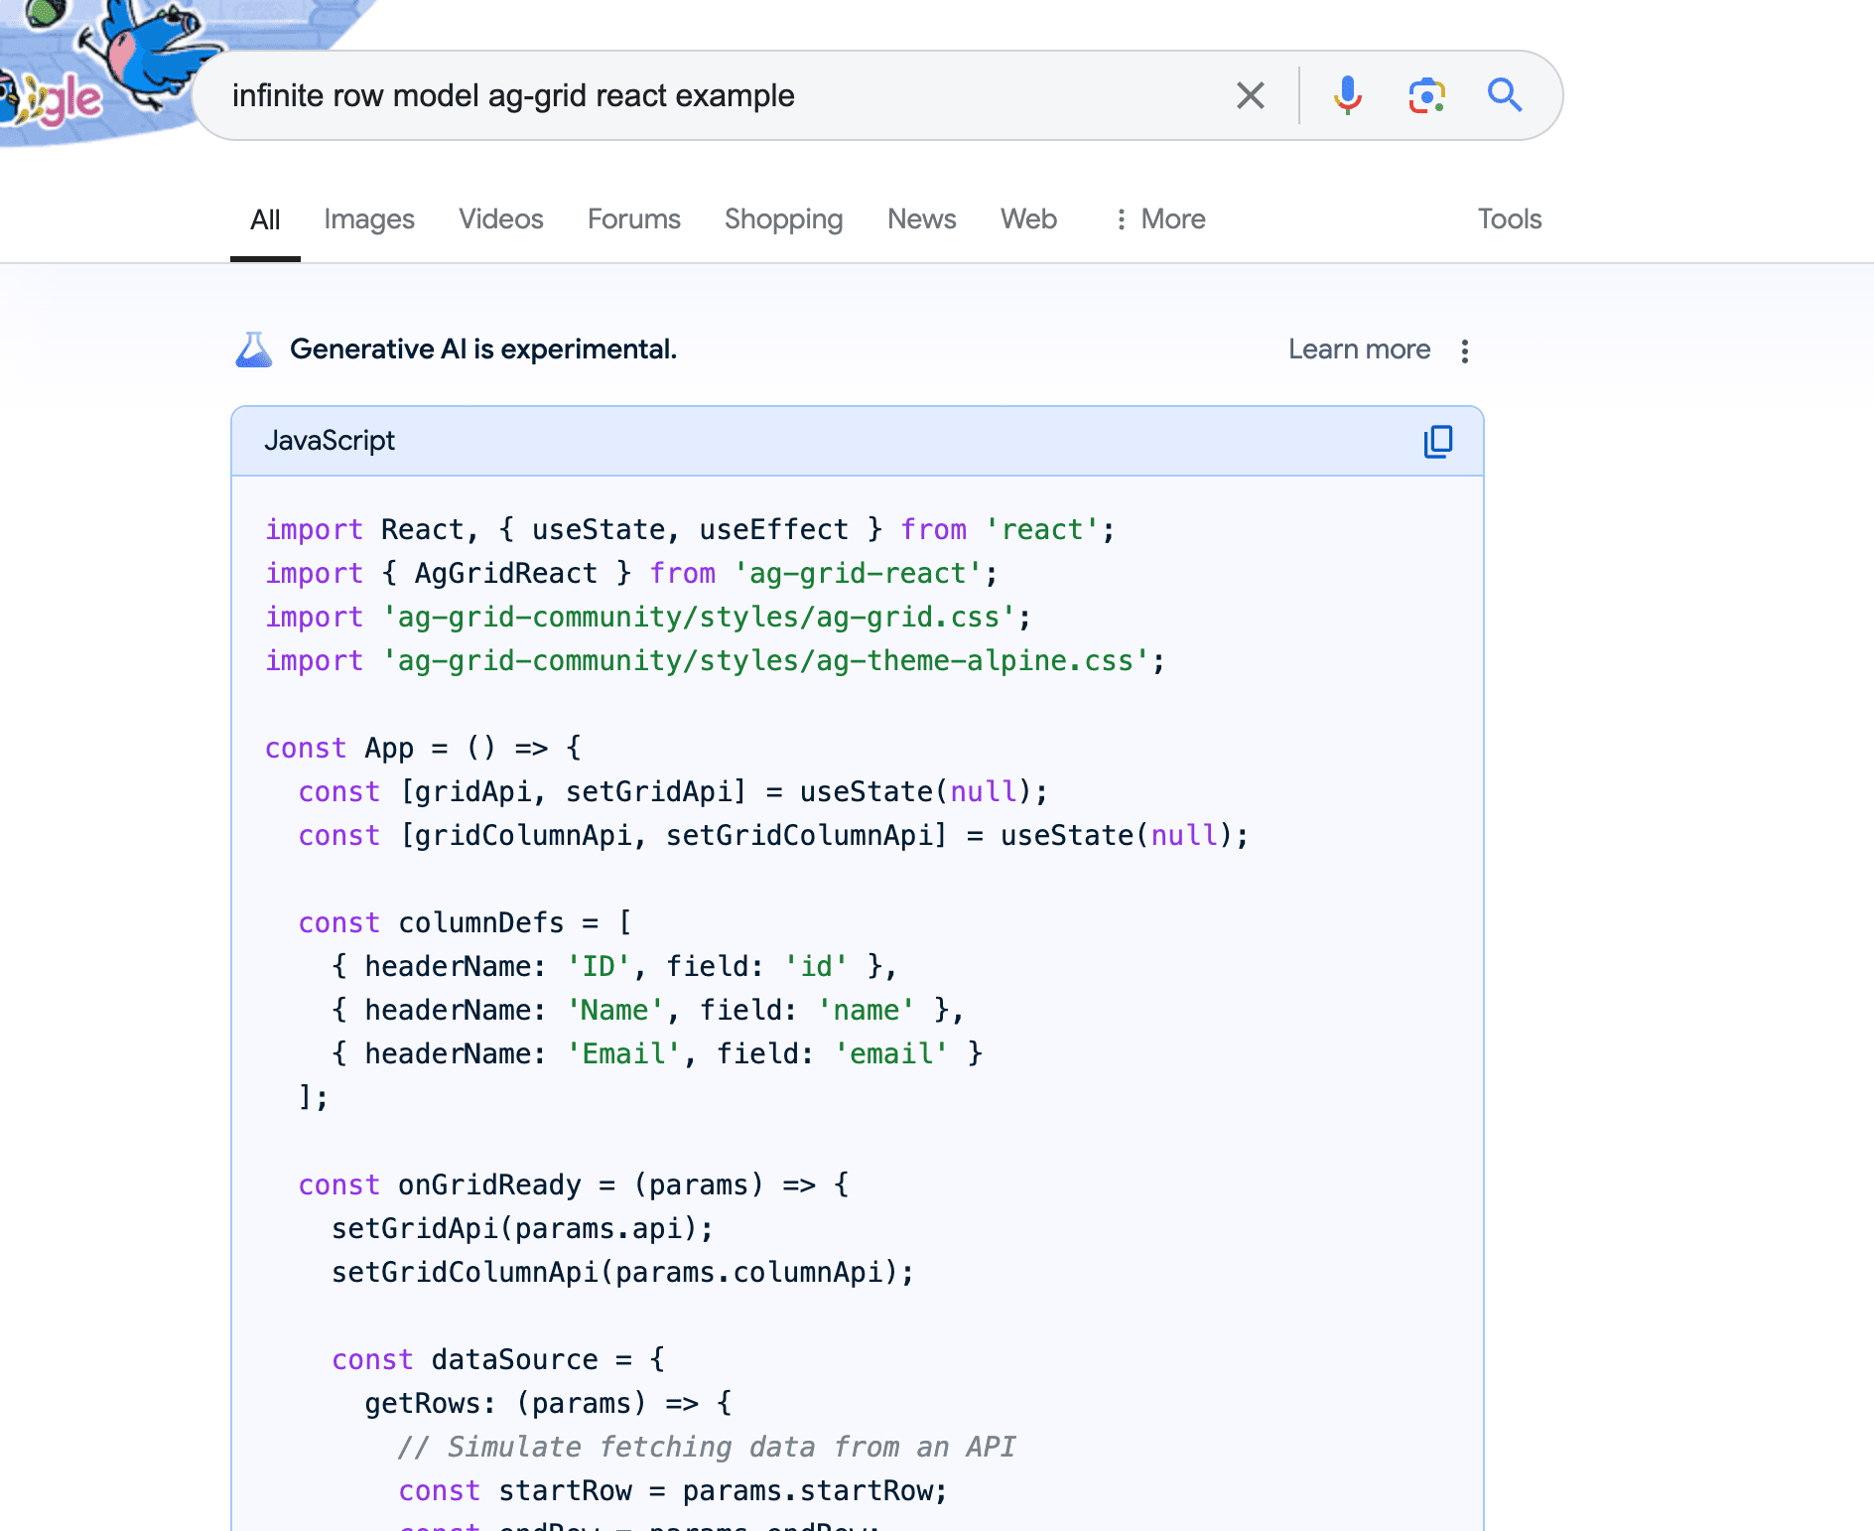The width and height of the screenshot is (1874, 1531).
Task: Click the JavaScript code block header label
Action: pyautogui.click(x=330, y=441)
